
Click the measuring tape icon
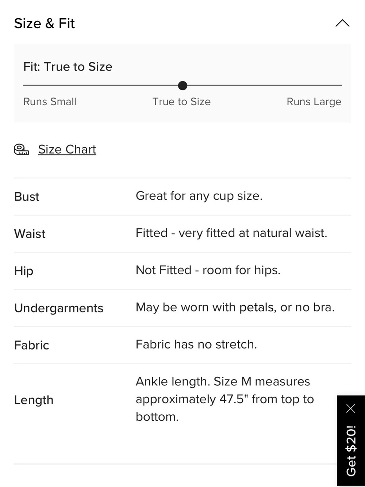click(x=21, y=149)
